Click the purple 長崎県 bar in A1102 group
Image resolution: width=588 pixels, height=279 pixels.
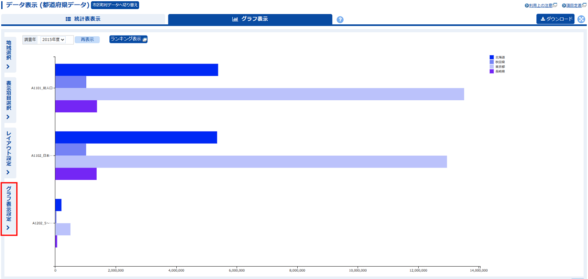pyautogui.click(x=76, y=174)
